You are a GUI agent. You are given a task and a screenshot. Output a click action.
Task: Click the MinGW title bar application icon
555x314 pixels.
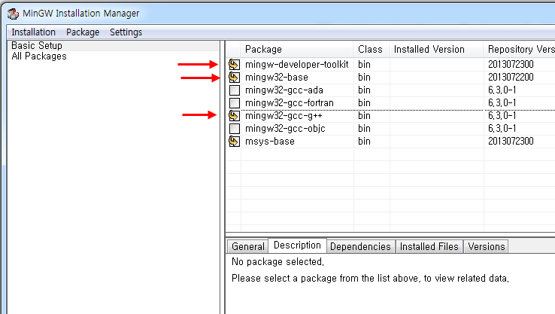(x=13, y=14)
